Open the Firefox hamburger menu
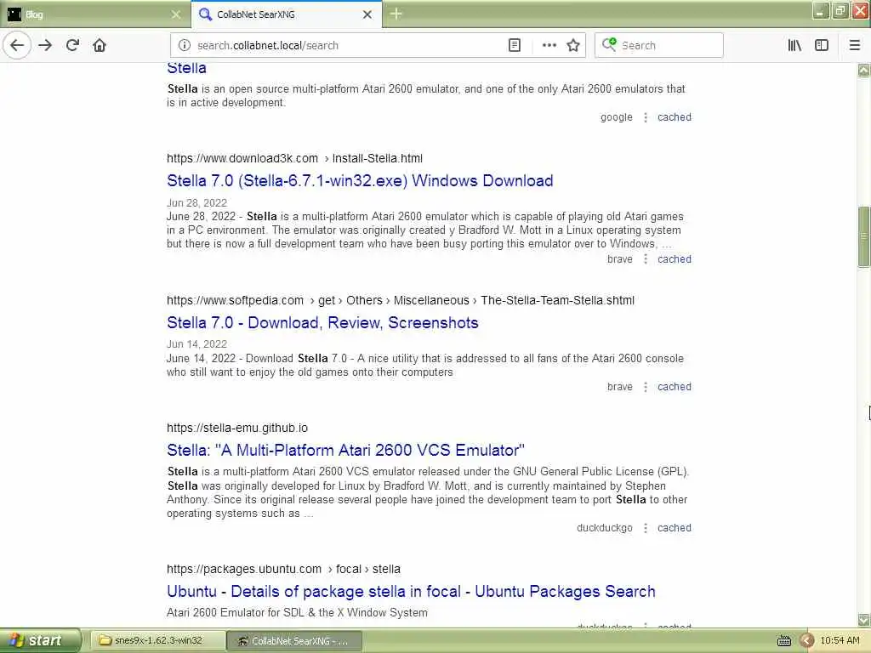The image size is (871, 653). (x=855, y=45)
